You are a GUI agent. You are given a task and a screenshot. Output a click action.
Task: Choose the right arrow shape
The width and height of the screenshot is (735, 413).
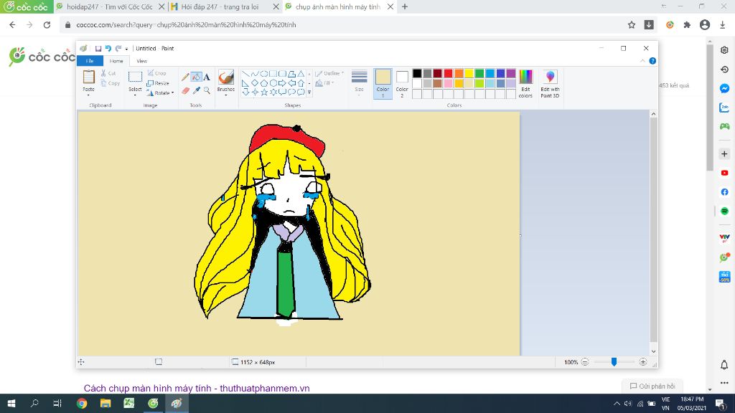[x=282, y=83]
